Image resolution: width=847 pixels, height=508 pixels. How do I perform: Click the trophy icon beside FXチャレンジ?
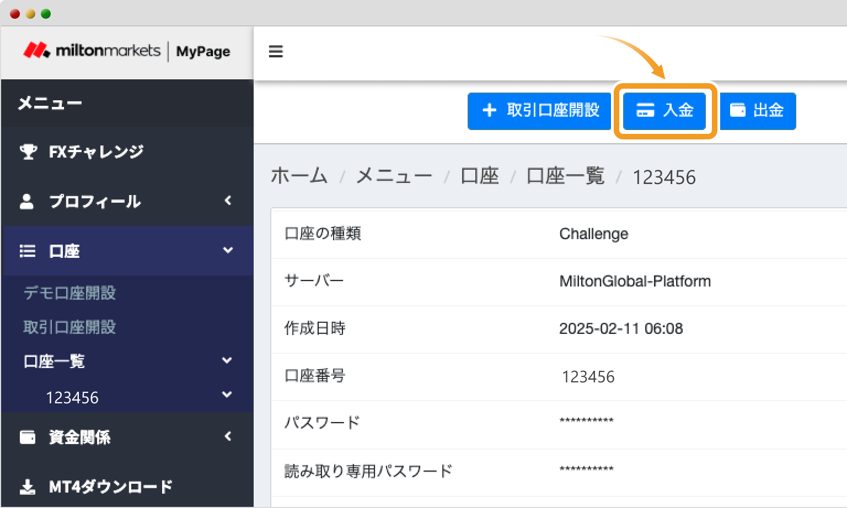point(28,152)
